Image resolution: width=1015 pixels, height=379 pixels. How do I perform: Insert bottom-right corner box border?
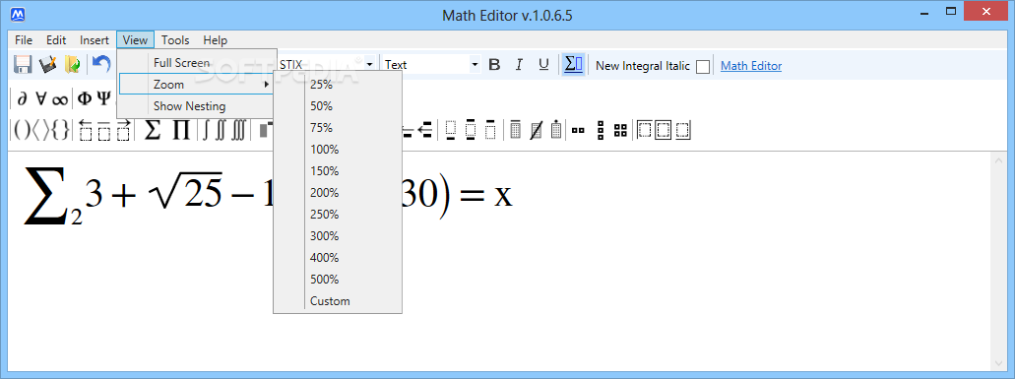[x=683, y=130]
